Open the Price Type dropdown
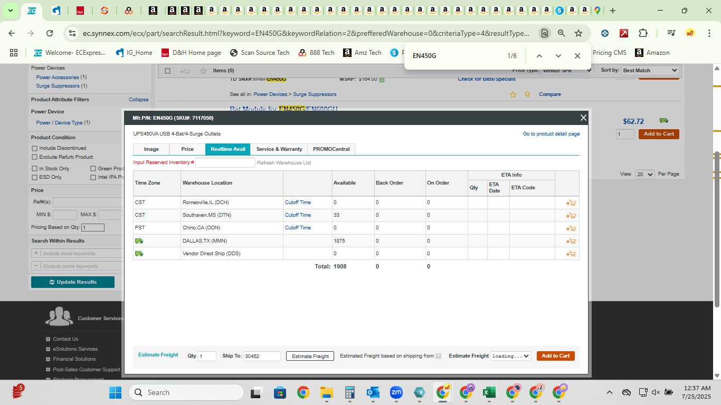 (567, 70)
